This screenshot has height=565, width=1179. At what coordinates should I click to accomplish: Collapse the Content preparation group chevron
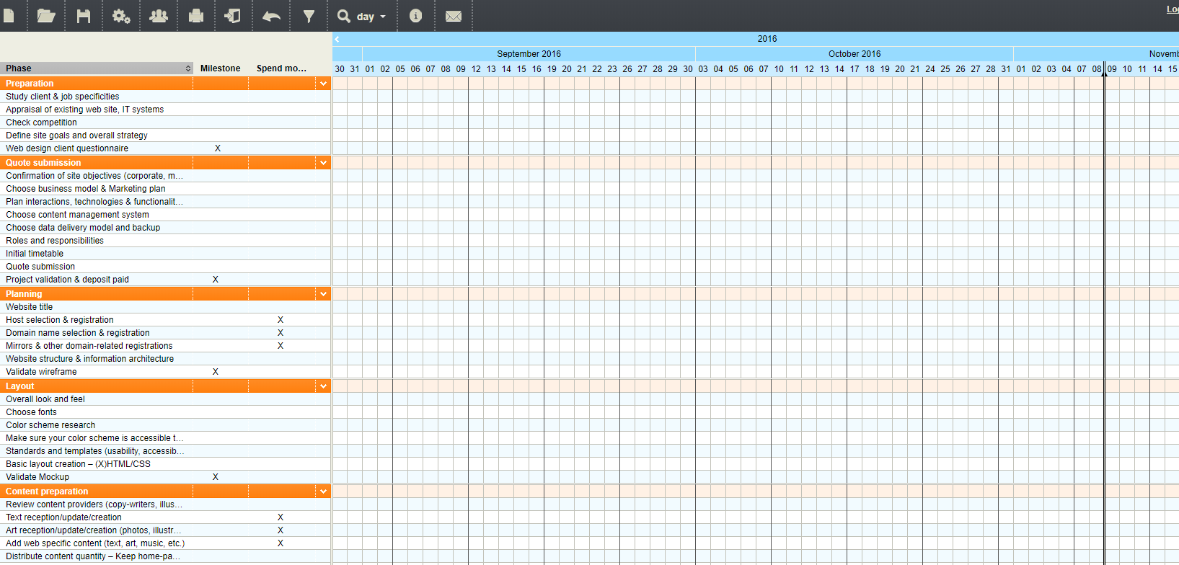pos(324,491)
